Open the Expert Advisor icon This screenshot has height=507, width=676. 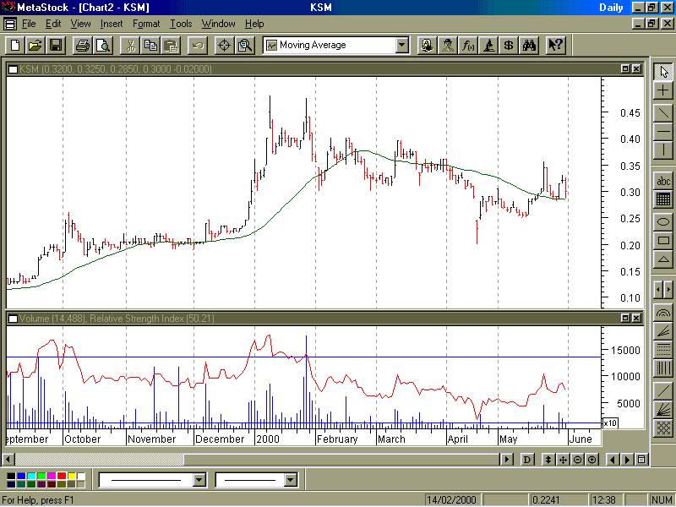(x=448, y=45)
